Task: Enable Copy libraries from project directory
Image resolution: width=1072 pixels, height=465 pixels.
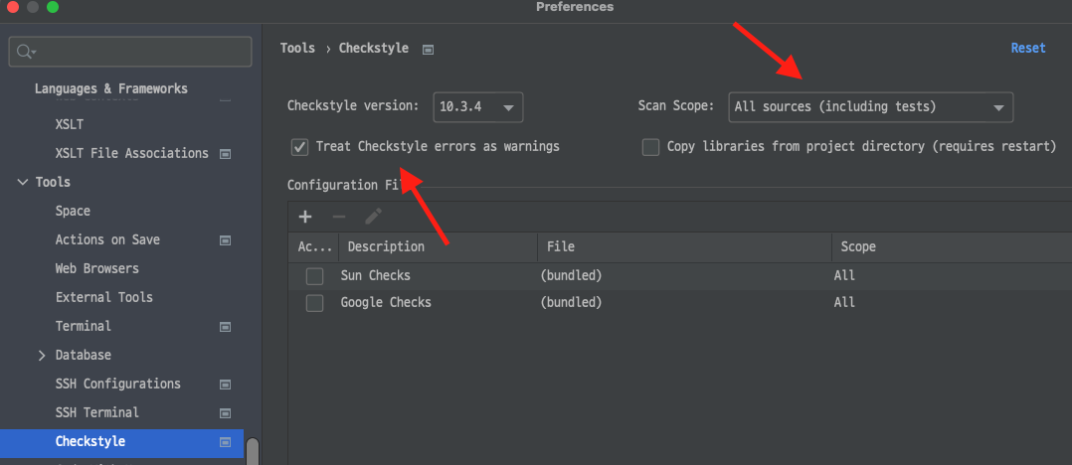Action: pos(650,147)
